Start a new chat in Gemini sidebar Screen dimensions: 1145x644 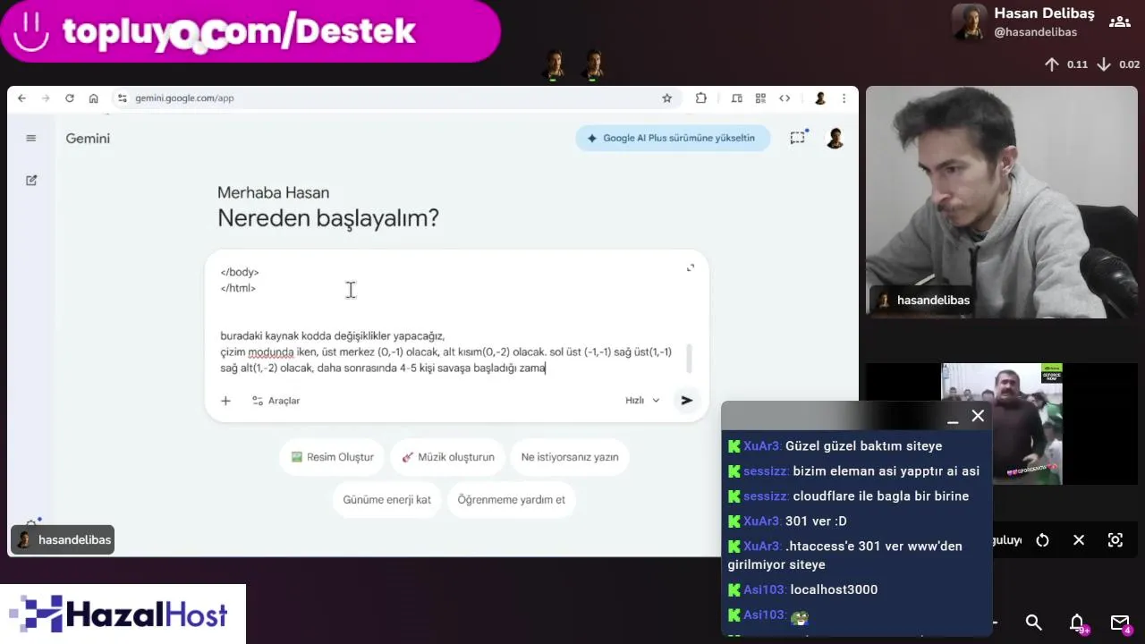31,180
